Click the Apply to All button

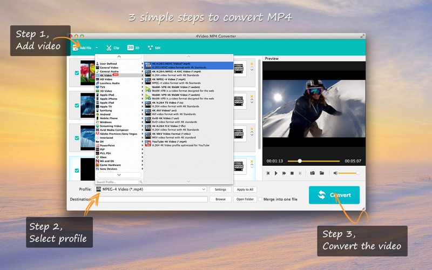tap(245, 190)
